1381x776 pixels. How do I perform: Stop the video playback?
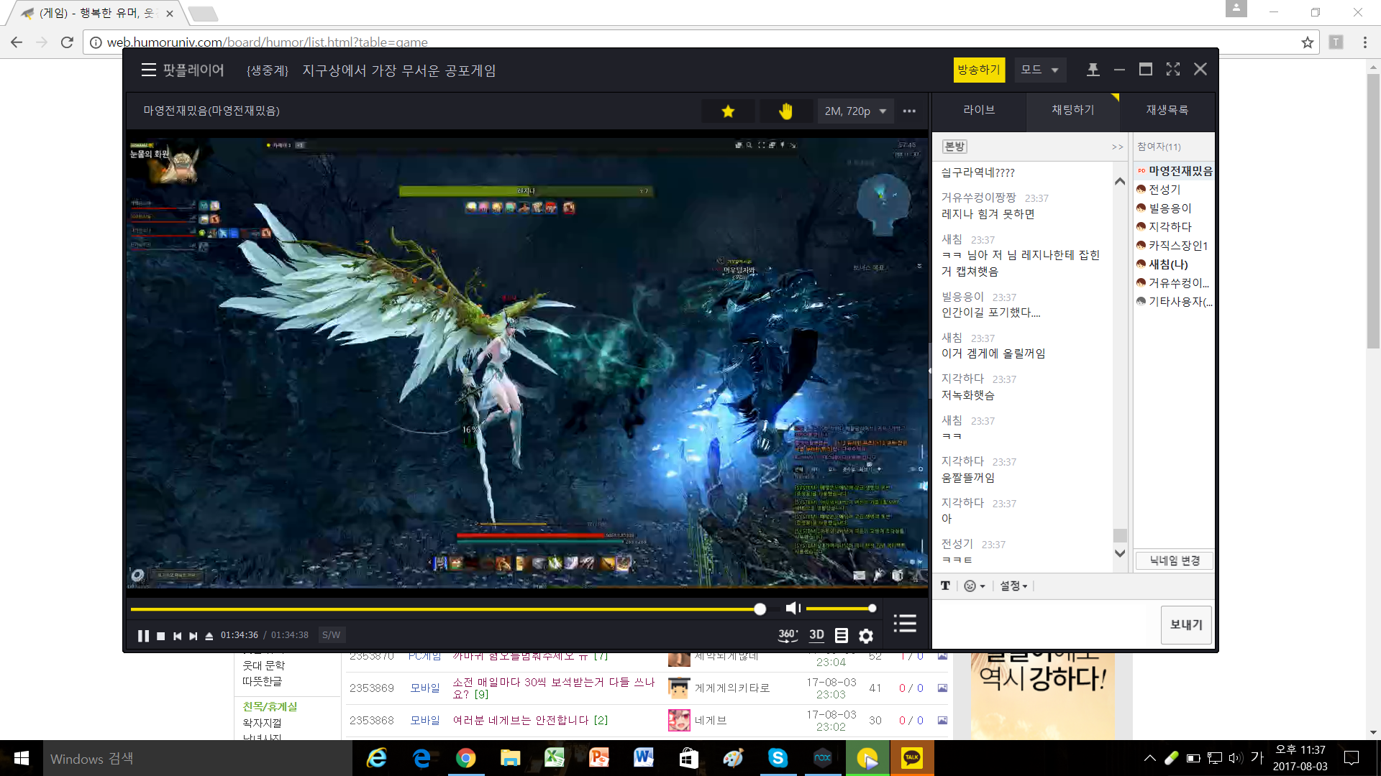point(161,636)
